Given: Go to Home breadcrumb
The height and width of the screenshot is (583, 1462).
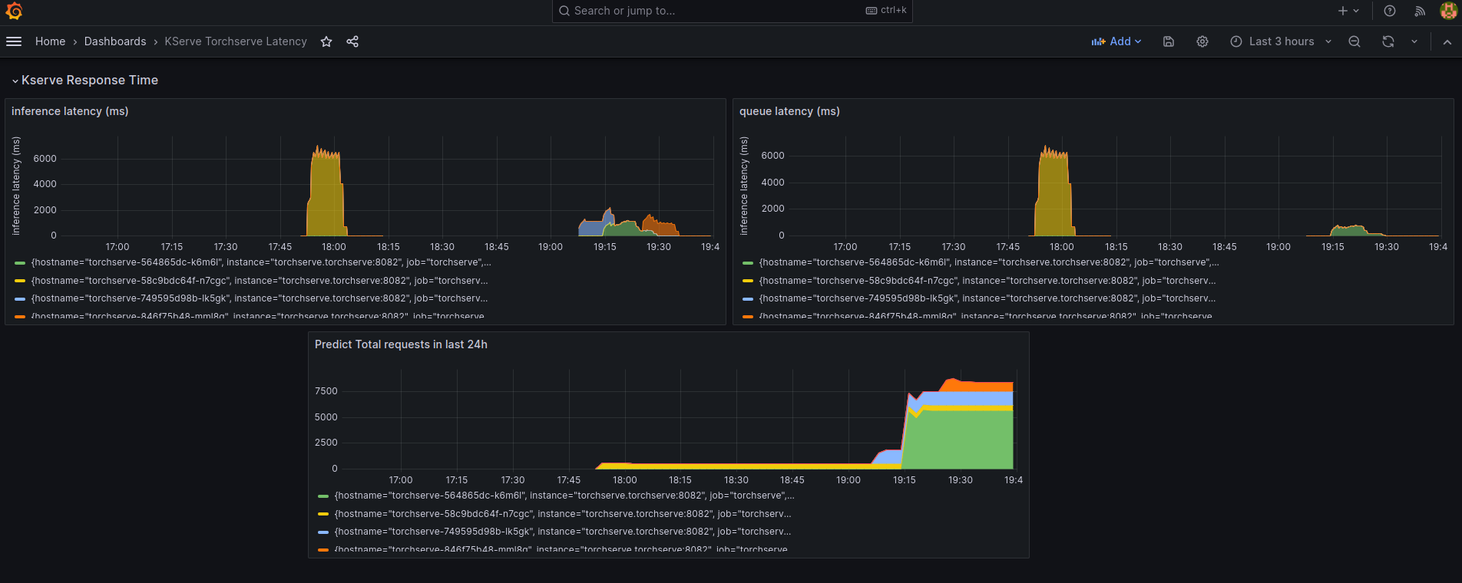Looking at the screenshot, I should tap(50, 41).
